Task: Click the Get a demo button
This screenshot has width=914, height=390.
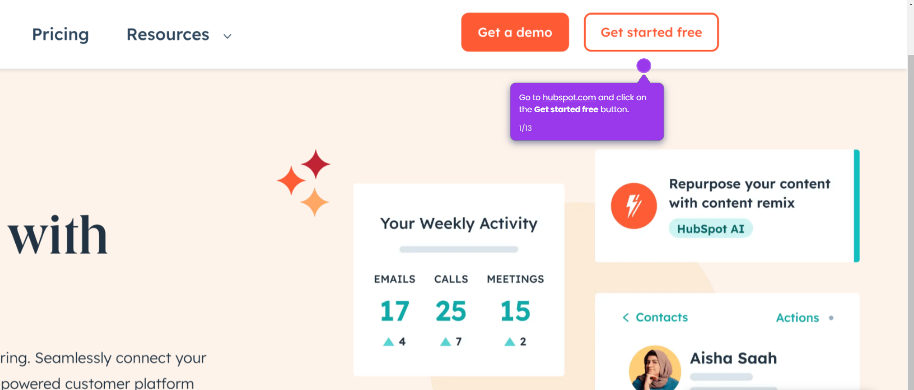Action: click(x=515, y=32)
